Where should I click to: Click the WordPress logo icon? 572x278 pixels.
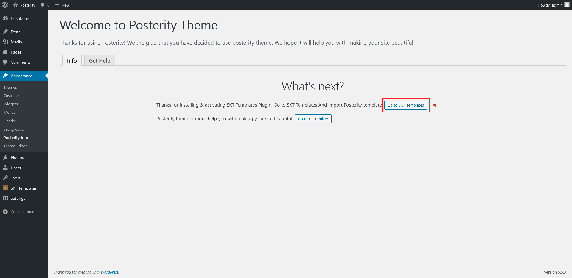[x=5, y=5]
